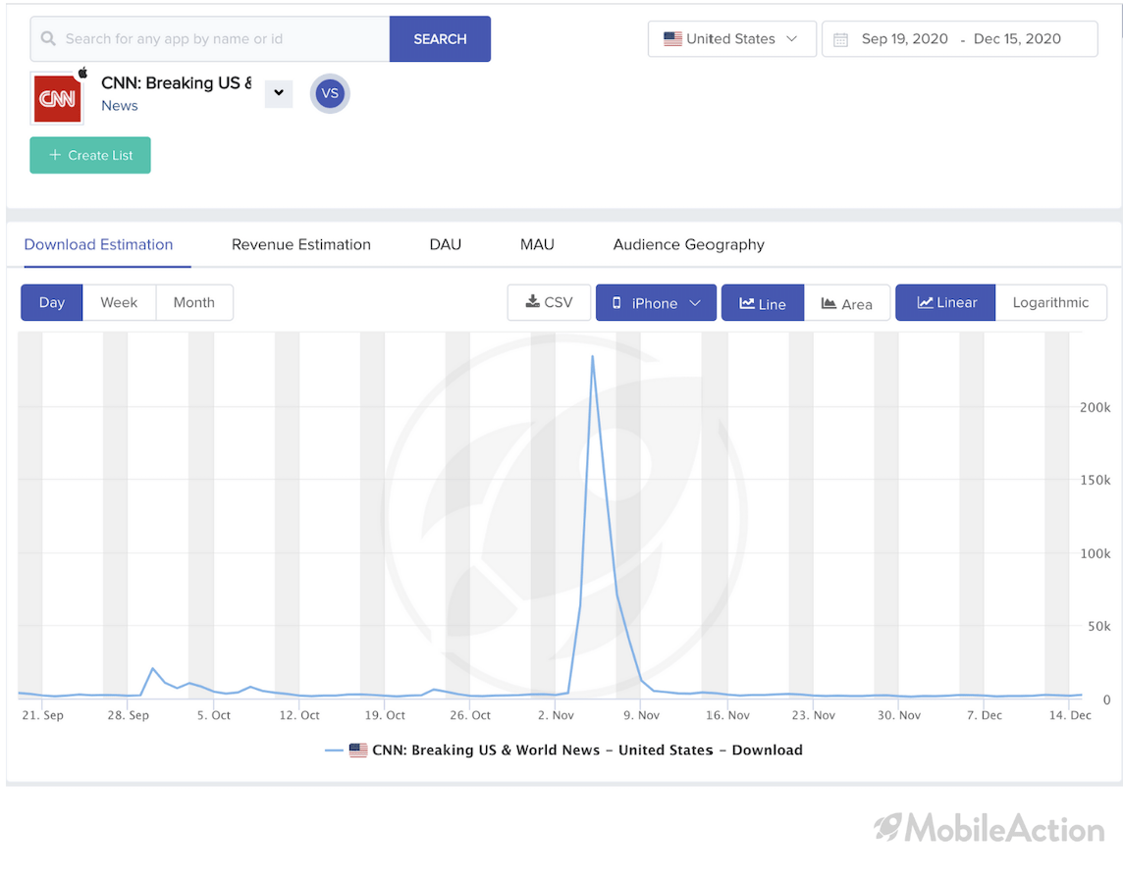Click the VS compare circle icon
This screenshot has height=881, width=1123.
(x=330, y=94)
